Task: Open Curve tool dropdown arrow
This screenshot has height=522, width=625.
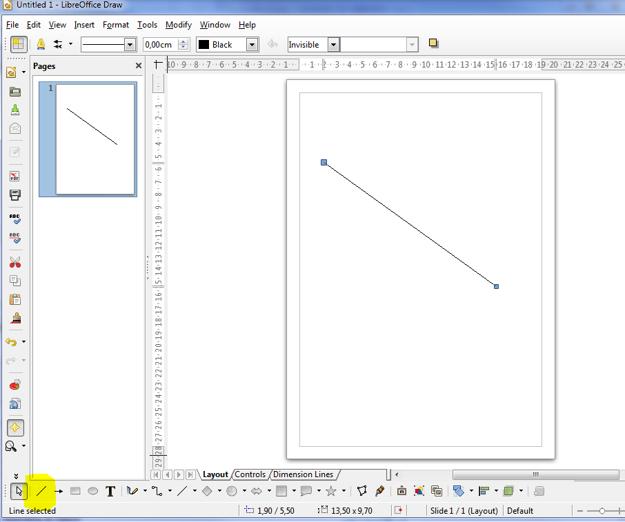Action: [x=145, y=491]
